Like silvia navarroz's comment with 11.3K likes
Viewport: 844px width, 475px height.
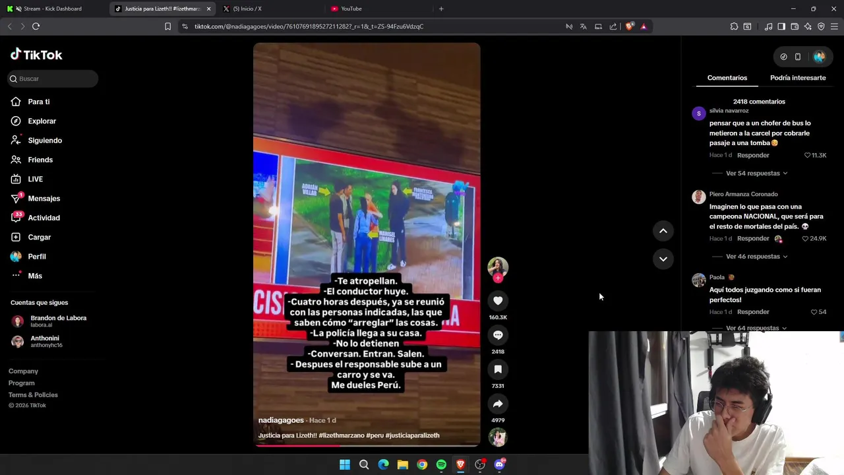(x=807, y=156)
